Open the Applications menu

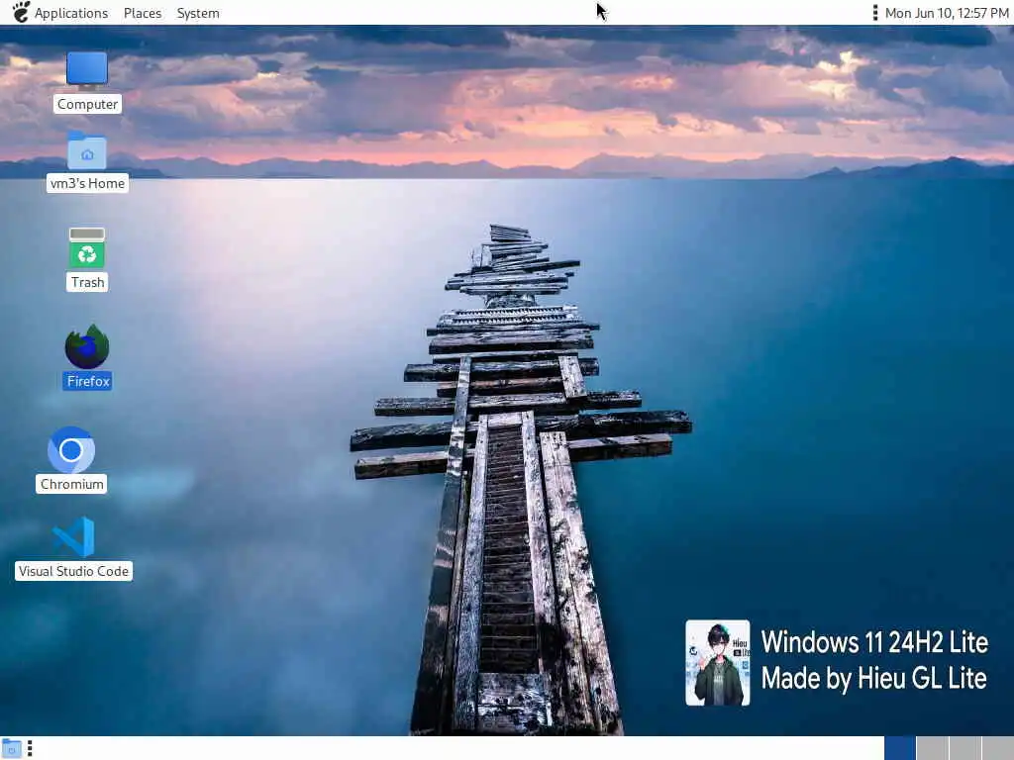[71, 13]
